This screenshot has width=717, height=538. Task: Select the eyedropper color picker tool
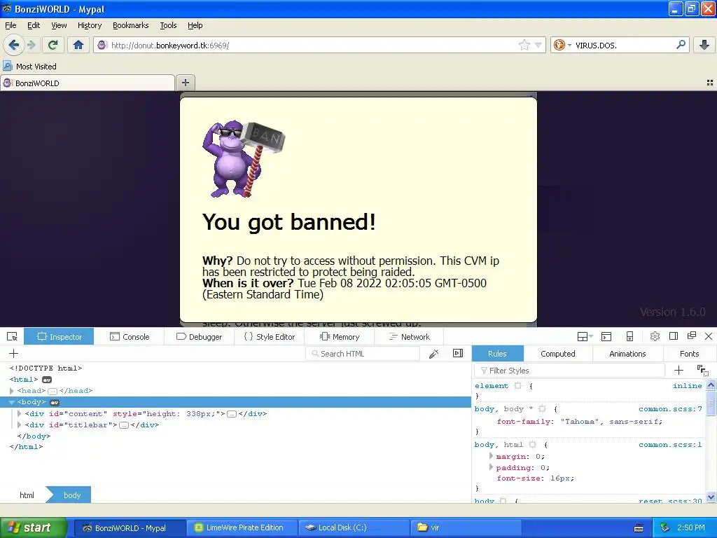(434, 354)
